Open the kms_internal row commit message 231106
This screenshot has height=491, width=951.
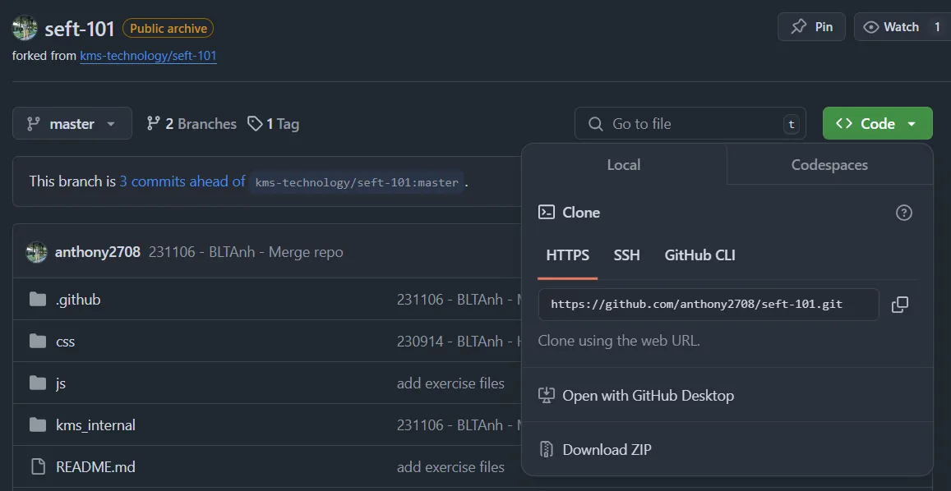(459, 425)
